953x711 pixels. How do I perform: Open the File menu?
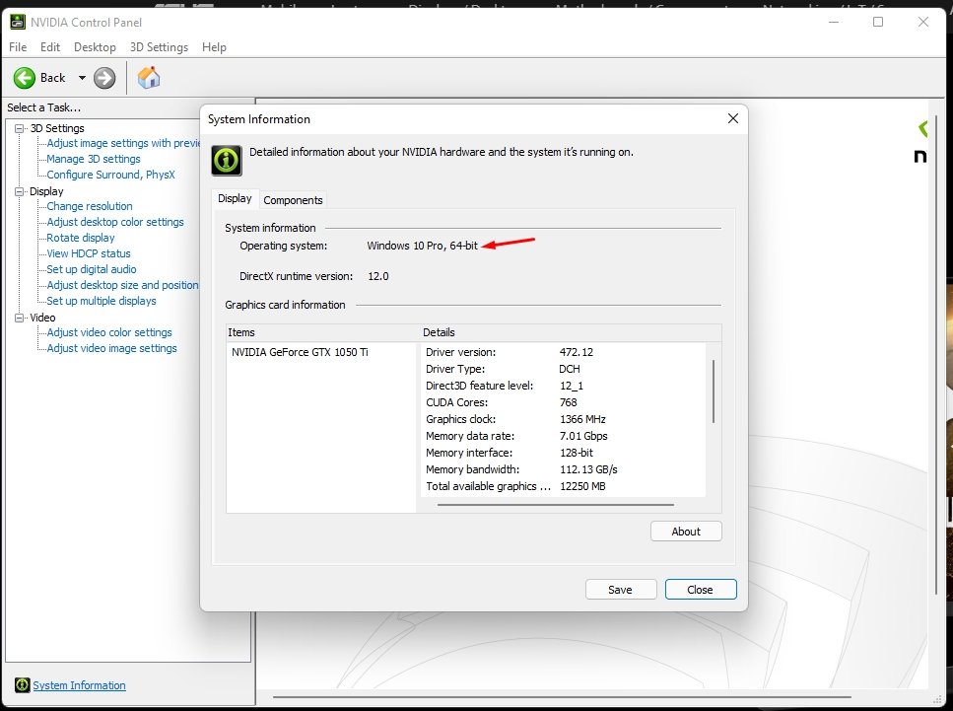[18, 46]
